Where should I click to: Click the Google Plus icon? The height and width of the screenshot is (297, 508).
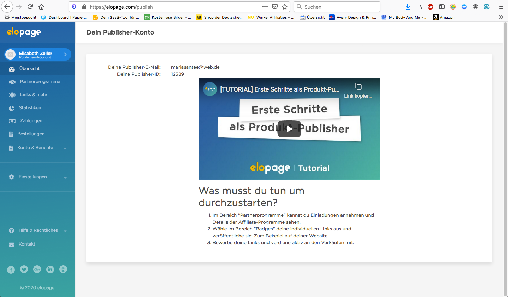click(37, 270)
